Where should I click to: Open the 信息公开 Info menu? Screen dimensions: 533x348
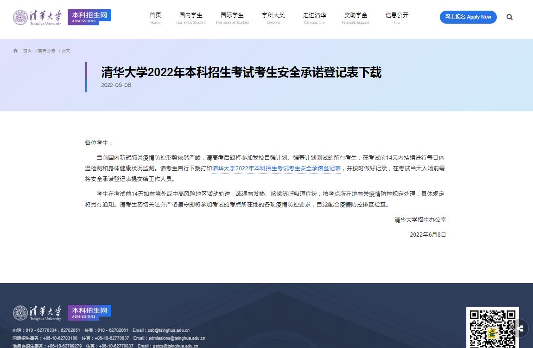[x=397, y=18]
